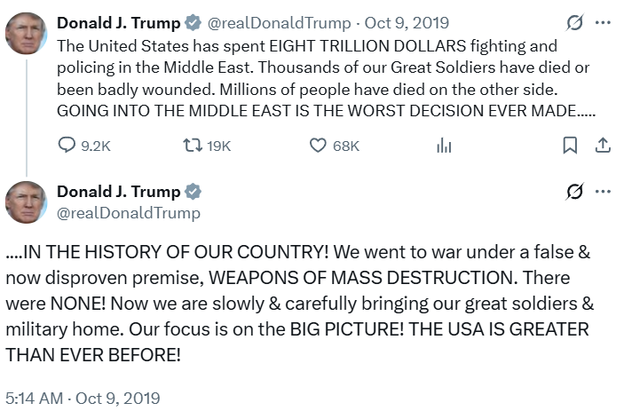Open Donald J. Trump profile avatar, first tweet
624x411 pixels.
(26, 33)
